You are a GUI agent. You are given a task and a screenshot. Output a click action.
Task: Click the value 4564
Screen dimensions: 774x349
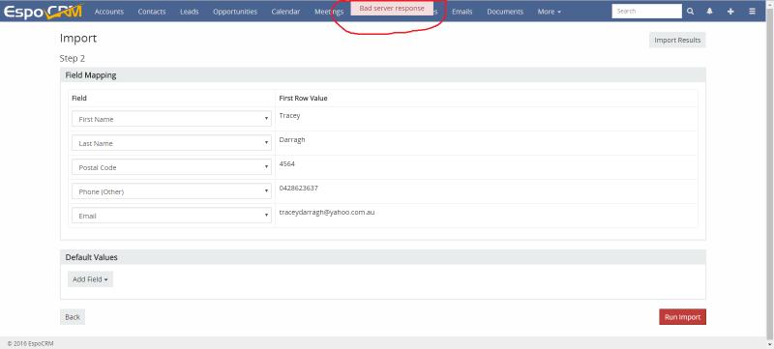click(286, 163)
